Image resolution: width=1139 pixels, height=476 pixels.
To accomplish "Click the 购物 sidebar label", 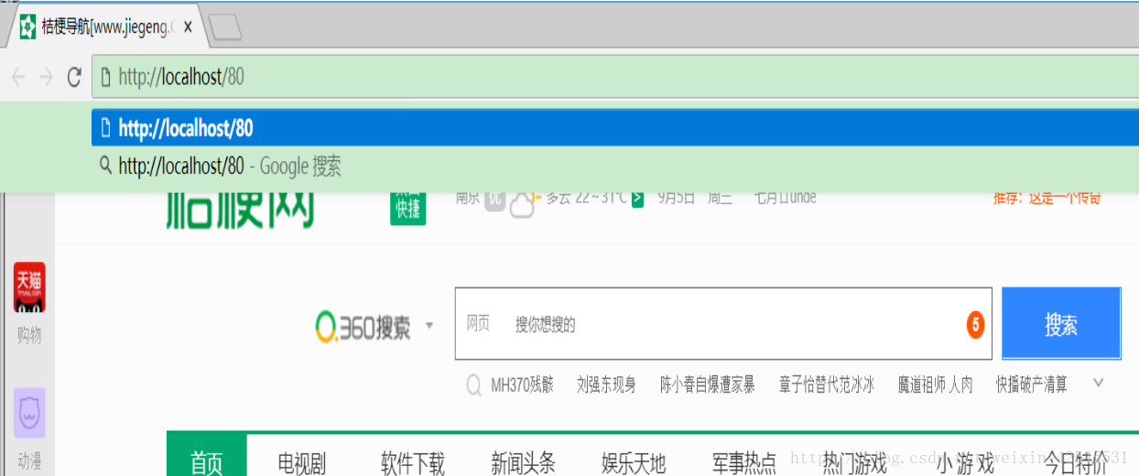I will 29,335.
